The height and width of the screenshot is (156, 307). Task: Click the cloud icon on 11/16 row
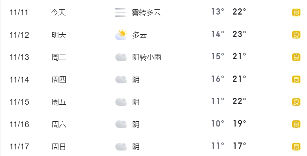point(121,124)
